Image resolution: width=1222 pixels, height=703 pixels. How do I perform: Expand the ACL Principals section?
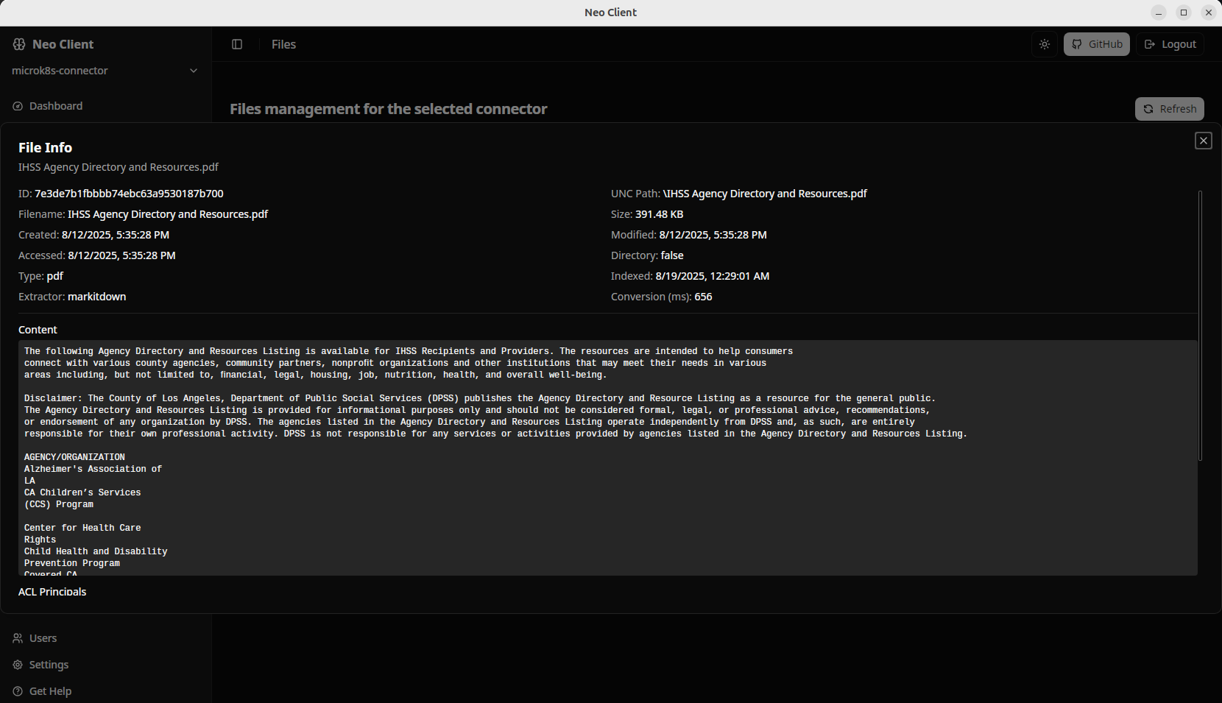[52, 592]
